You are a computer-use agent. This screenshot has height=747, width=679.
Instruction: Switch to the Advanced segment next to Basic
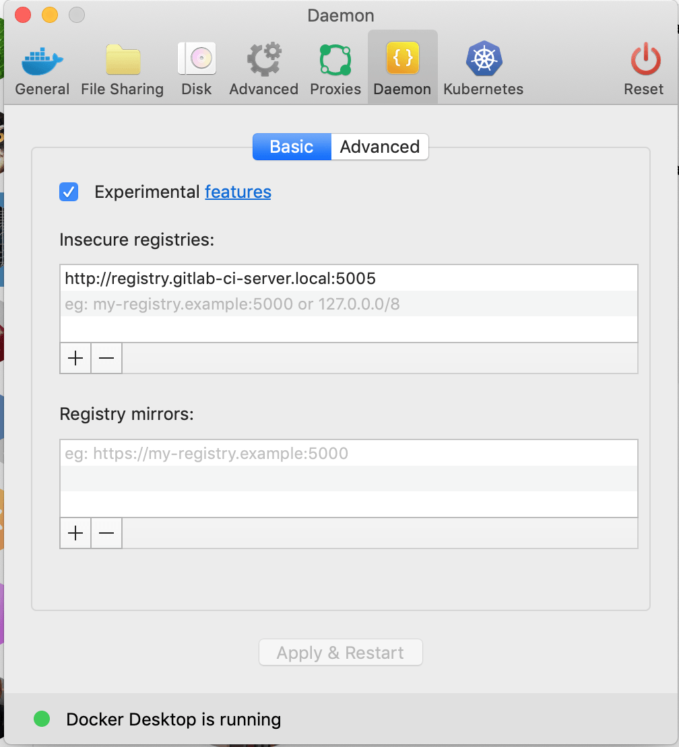[379, 147]
